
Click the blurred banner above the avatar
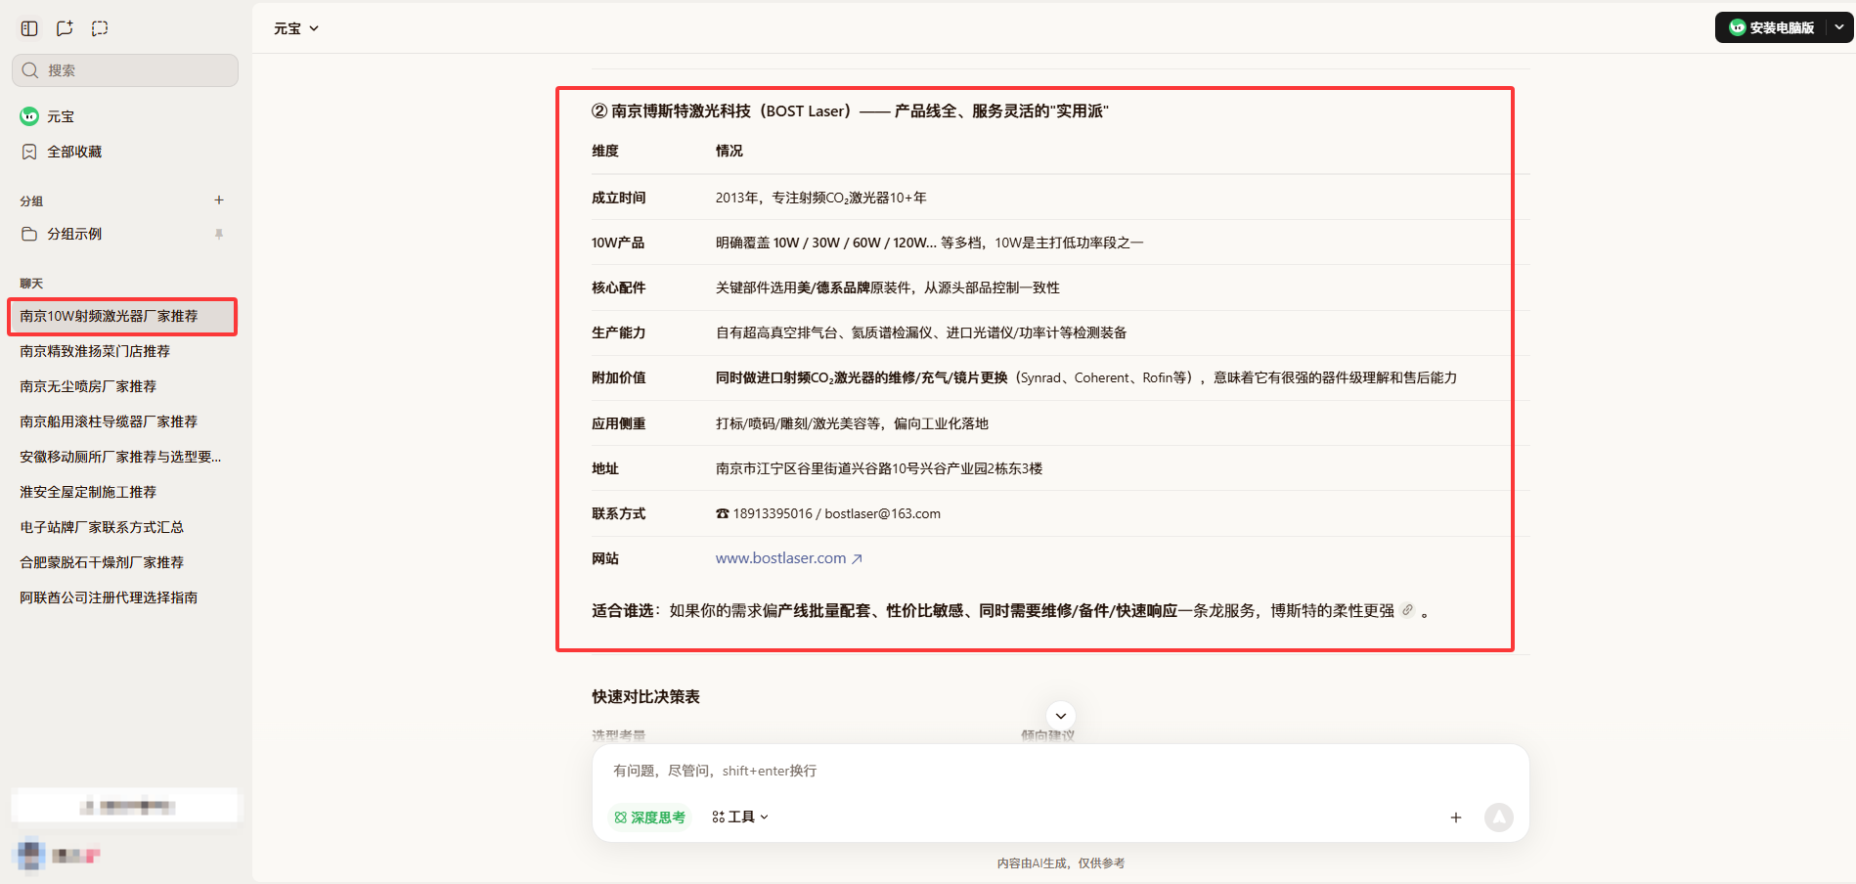pos(125,807)
